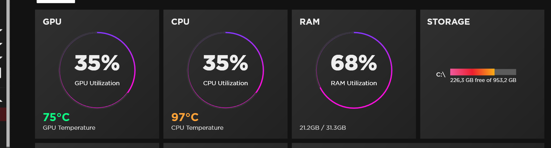The image size is (551, 148).
Task: Click the C: drive usage bar
Action: click(x=483, y=72)
